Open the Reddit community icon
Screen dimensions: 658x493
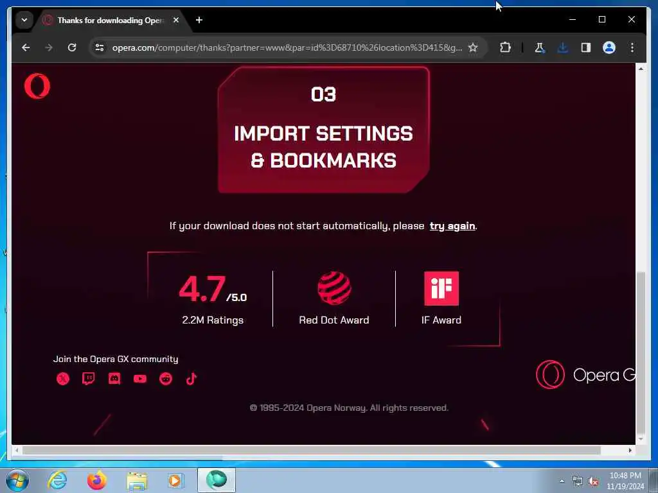[166, 379]
